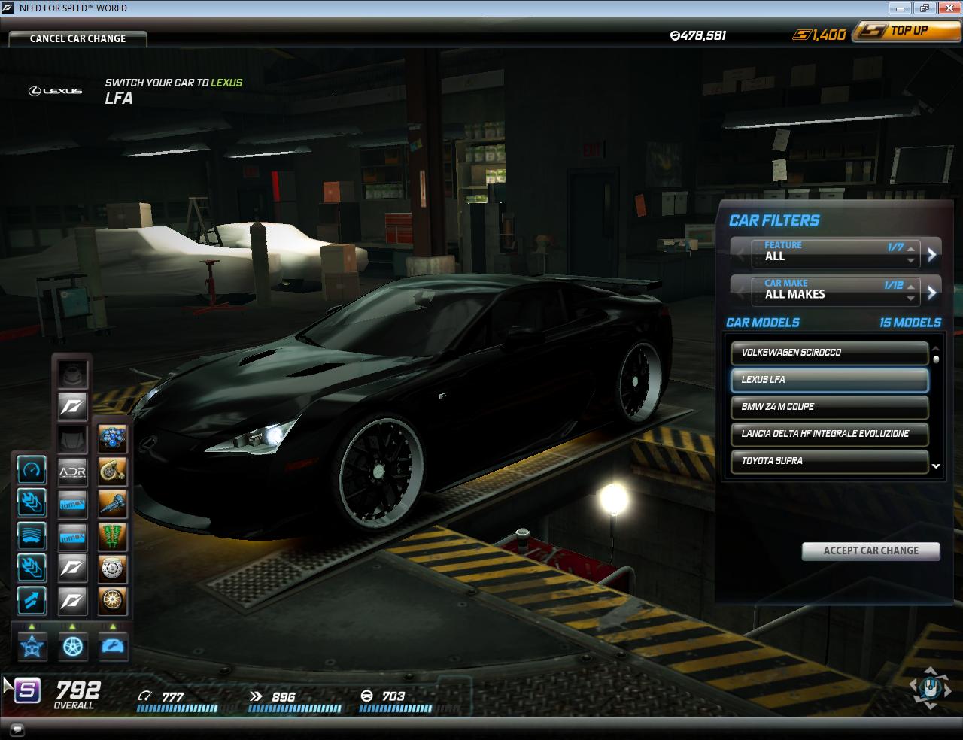The image size is (963, 740).
Task: Open the turbocharger performance part slot
Action: (112, 471)
